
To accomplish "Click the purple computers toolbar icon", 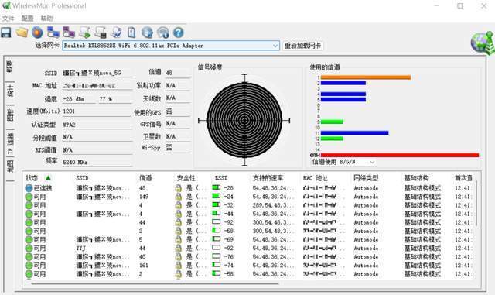I will pos(69,33).
